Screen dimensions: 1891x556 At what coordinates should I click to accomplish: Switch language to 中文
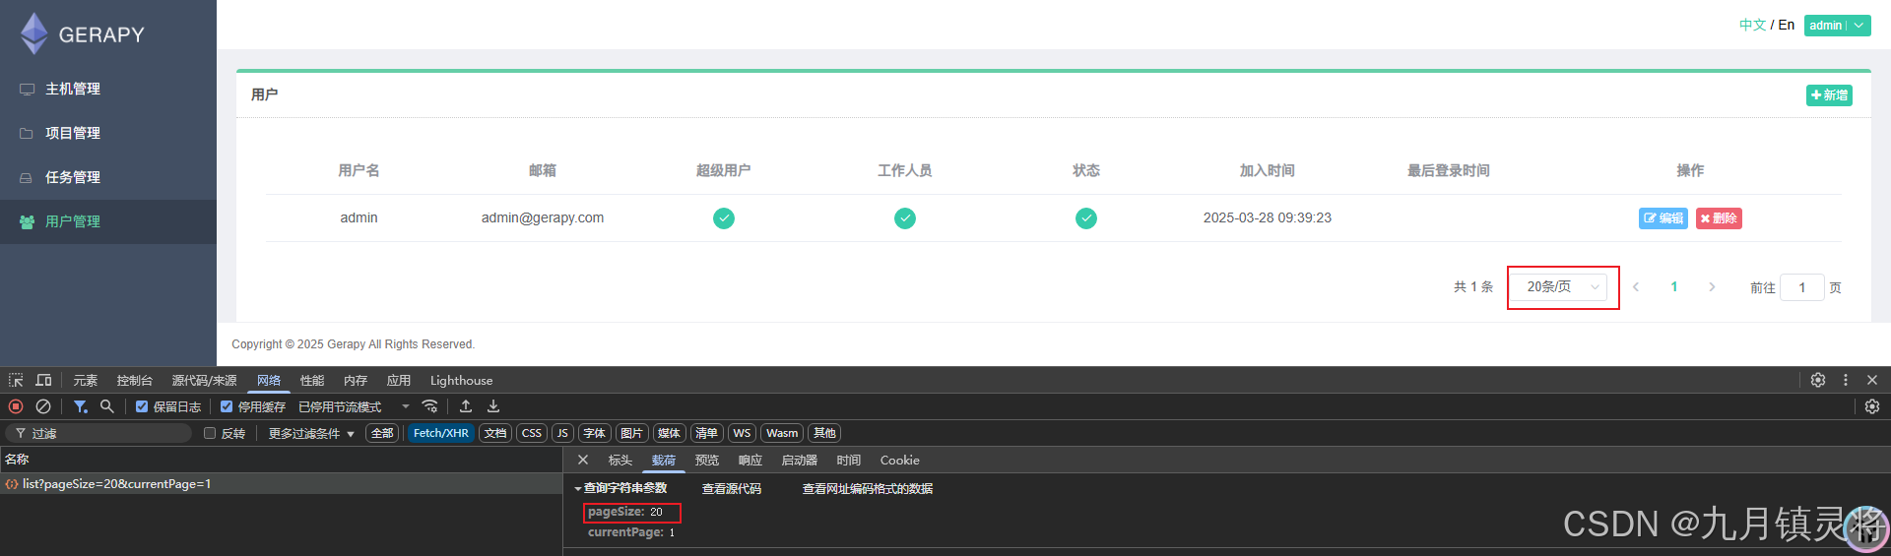(1752, 25)
